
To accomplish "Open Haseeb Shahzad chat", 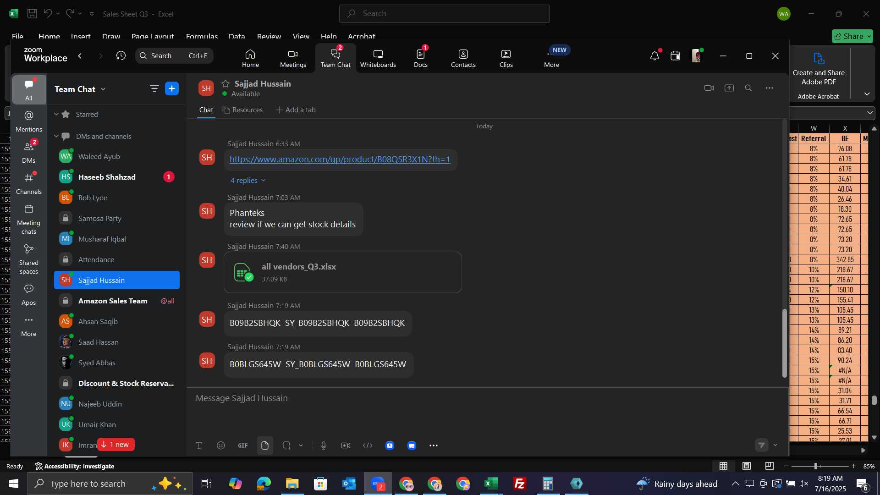I will tap(117, 177).
